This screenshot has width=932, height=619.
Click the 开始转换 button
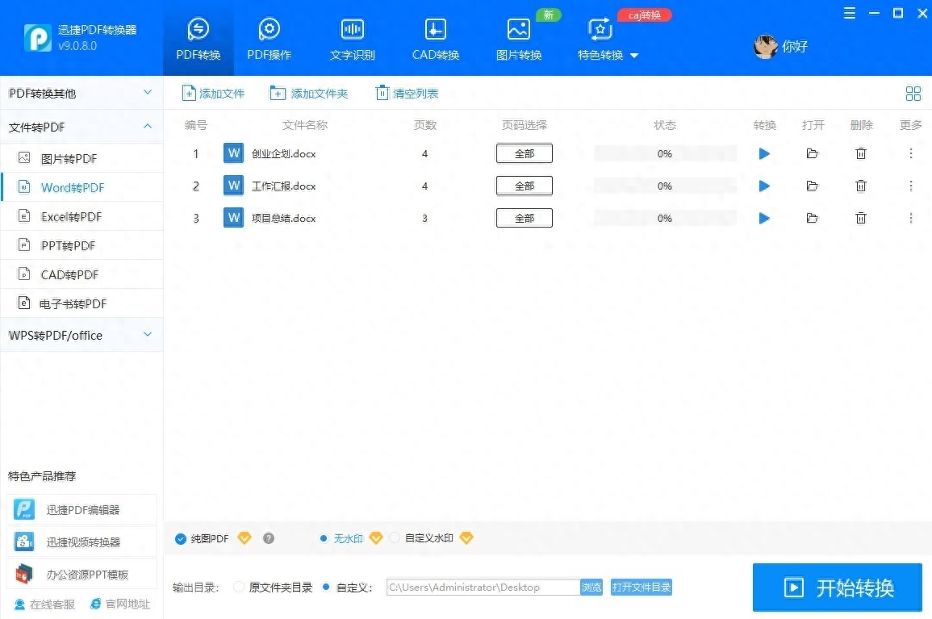837,588
